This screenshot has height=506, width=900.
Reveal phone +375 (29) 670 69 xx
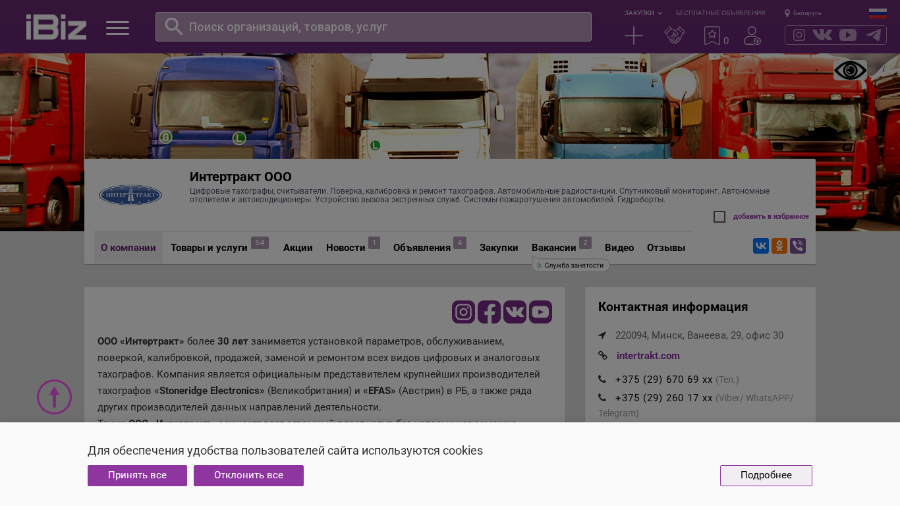(x=663, y=379)
